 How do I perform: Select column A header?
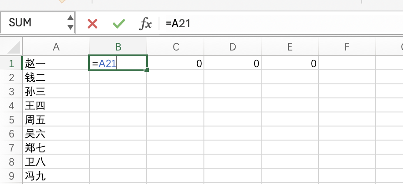point(56,47)
